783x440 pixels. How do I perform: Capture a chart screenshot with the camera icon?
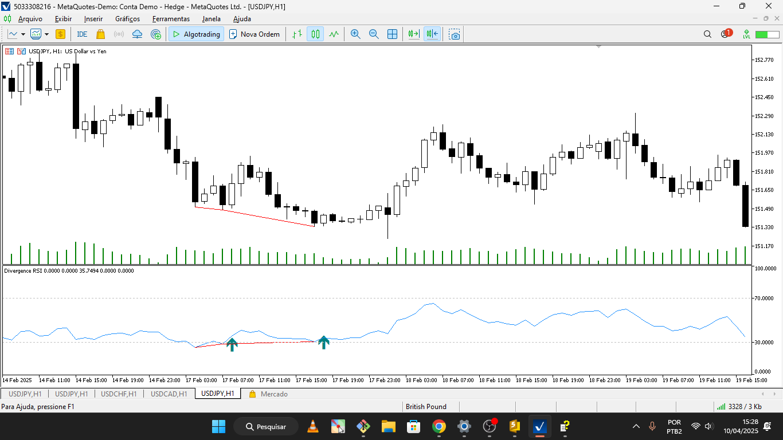coord(454,34)
